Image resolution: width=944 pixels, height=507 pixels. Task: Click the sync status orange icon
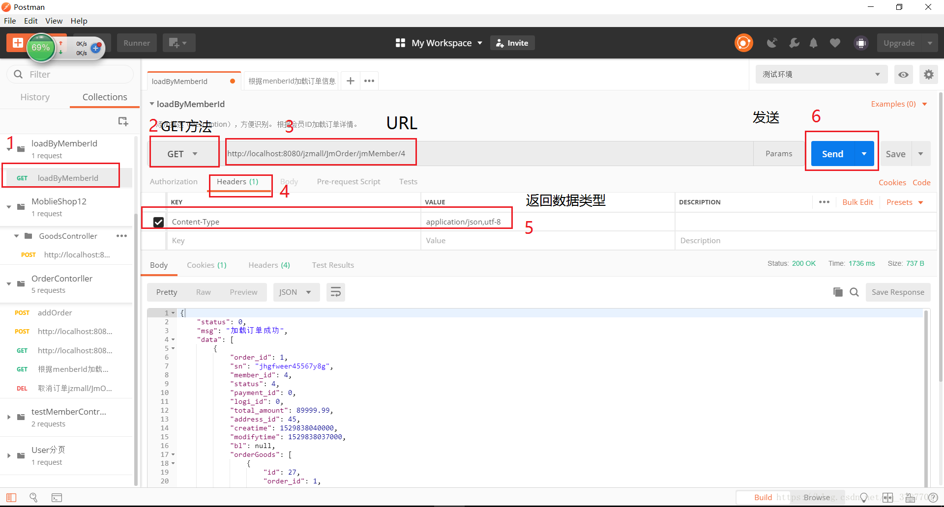[x=743, y=43]
